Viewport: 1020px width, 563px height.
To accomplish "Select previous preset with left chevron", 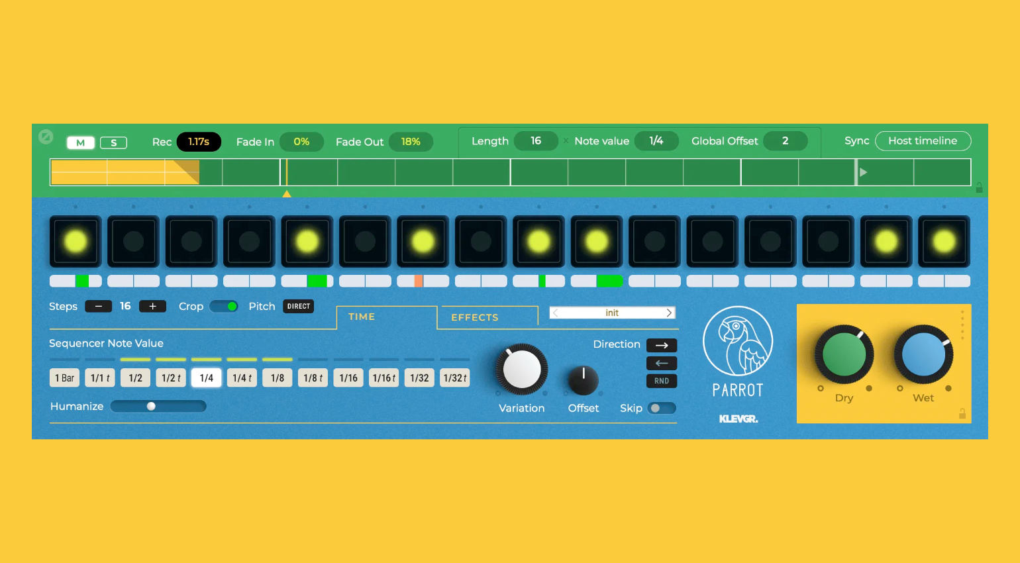I will [x=556, y=313].
